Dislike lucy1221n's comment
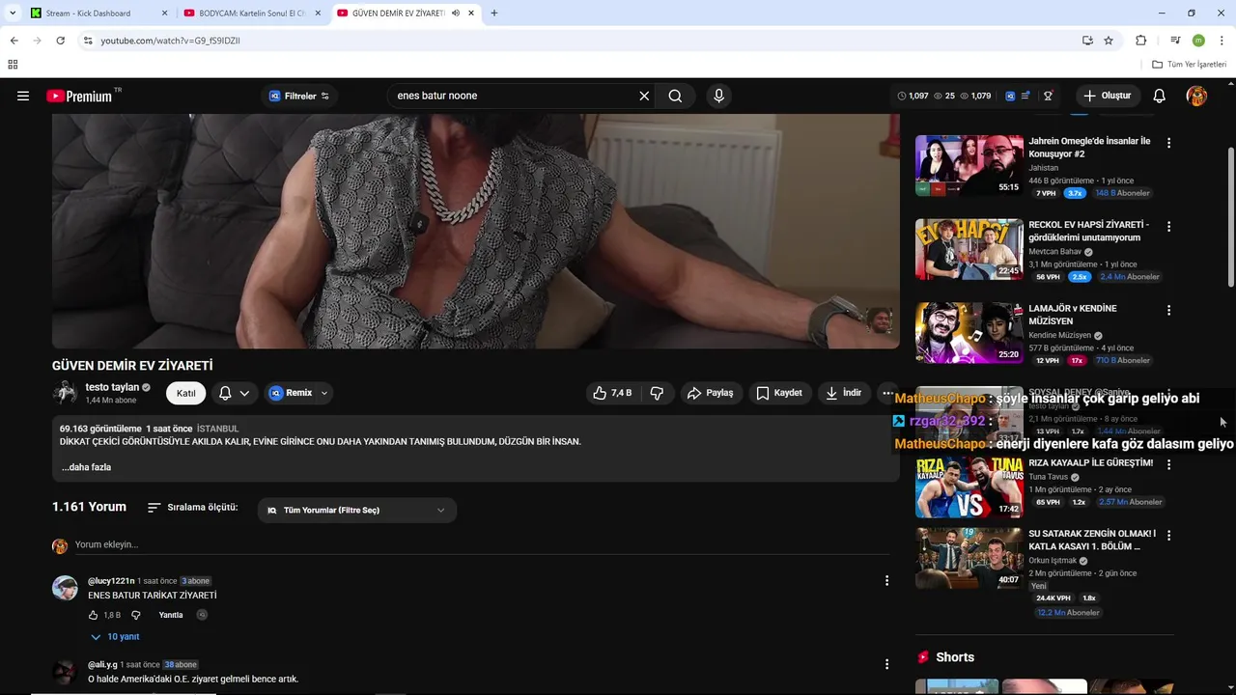The image size is (1236, 695). (135, 615)
